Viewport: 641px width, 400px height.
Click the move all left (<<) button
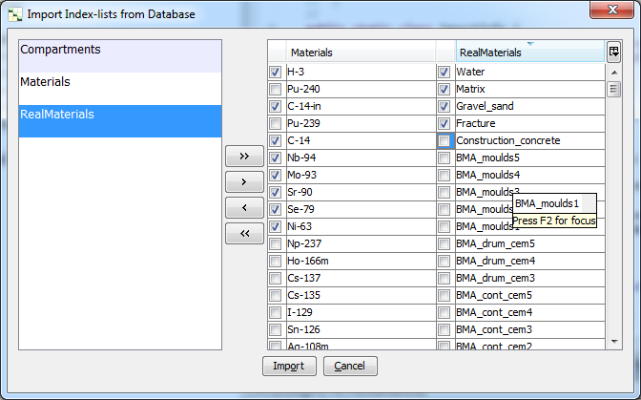tap(244, 233)
